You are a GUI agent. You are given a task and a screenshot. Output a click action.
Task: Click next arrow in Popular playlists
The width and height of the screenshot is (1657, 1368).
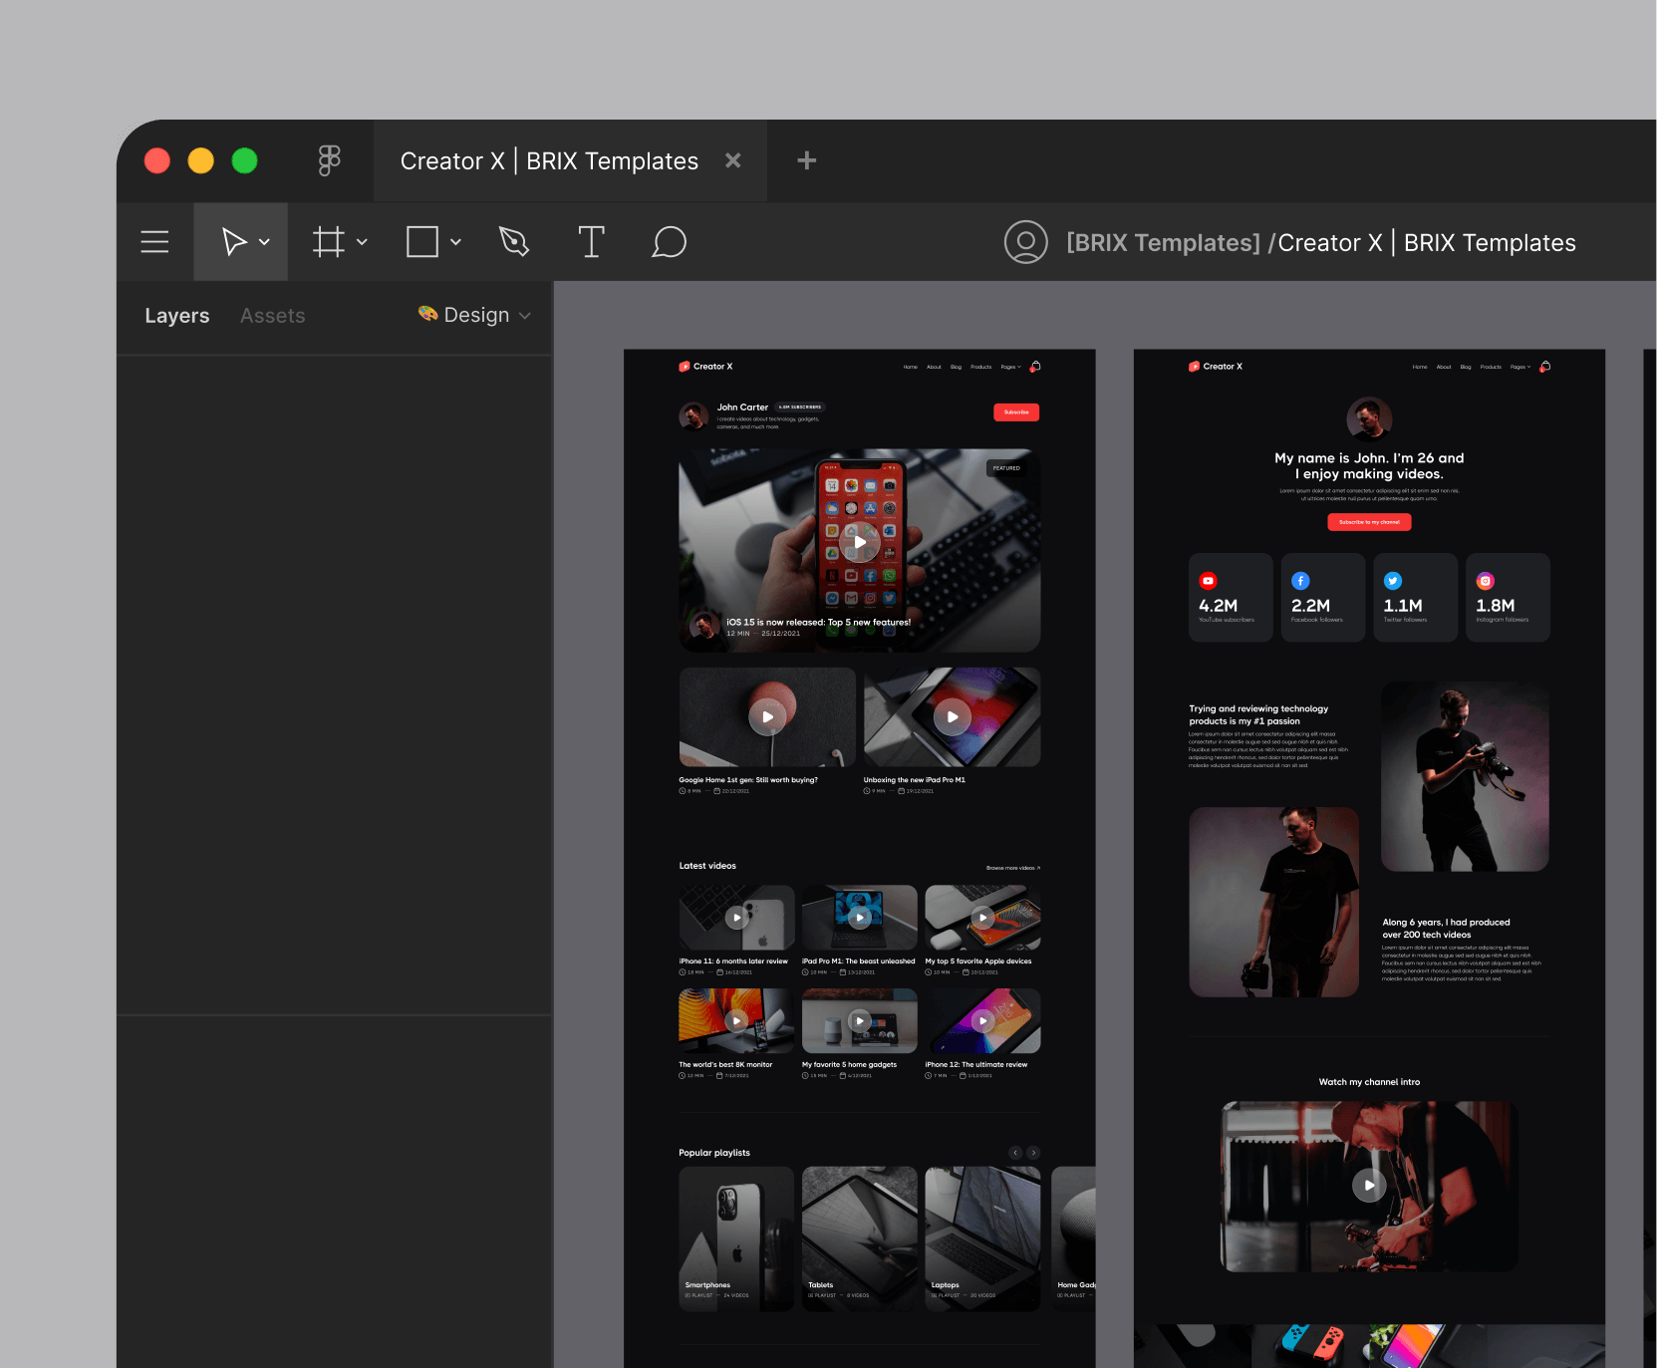pos(1033,1153)
